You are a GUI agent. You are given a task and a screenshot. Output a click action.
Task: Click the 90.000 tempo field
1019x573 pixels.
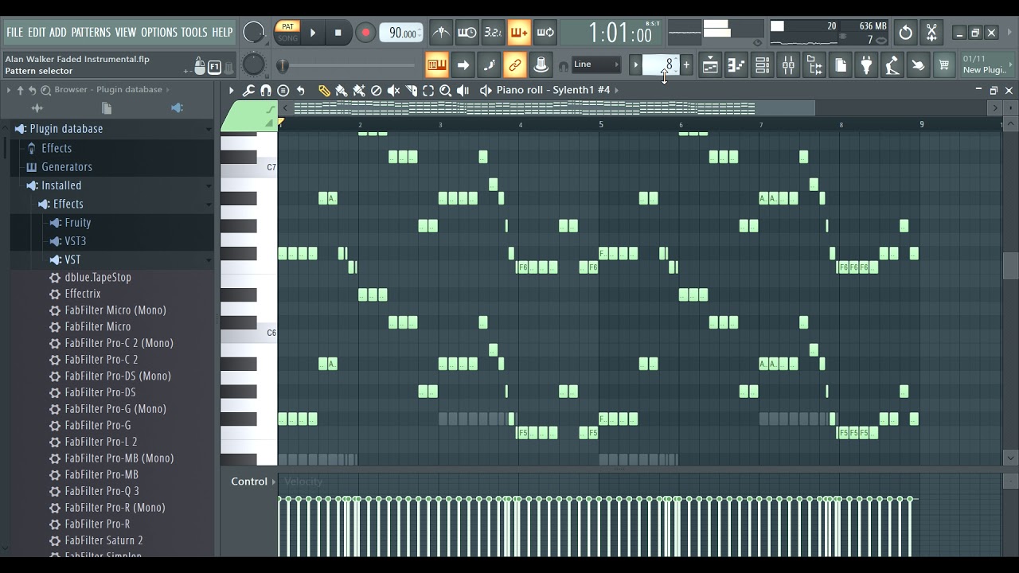[x=402, y=33]
